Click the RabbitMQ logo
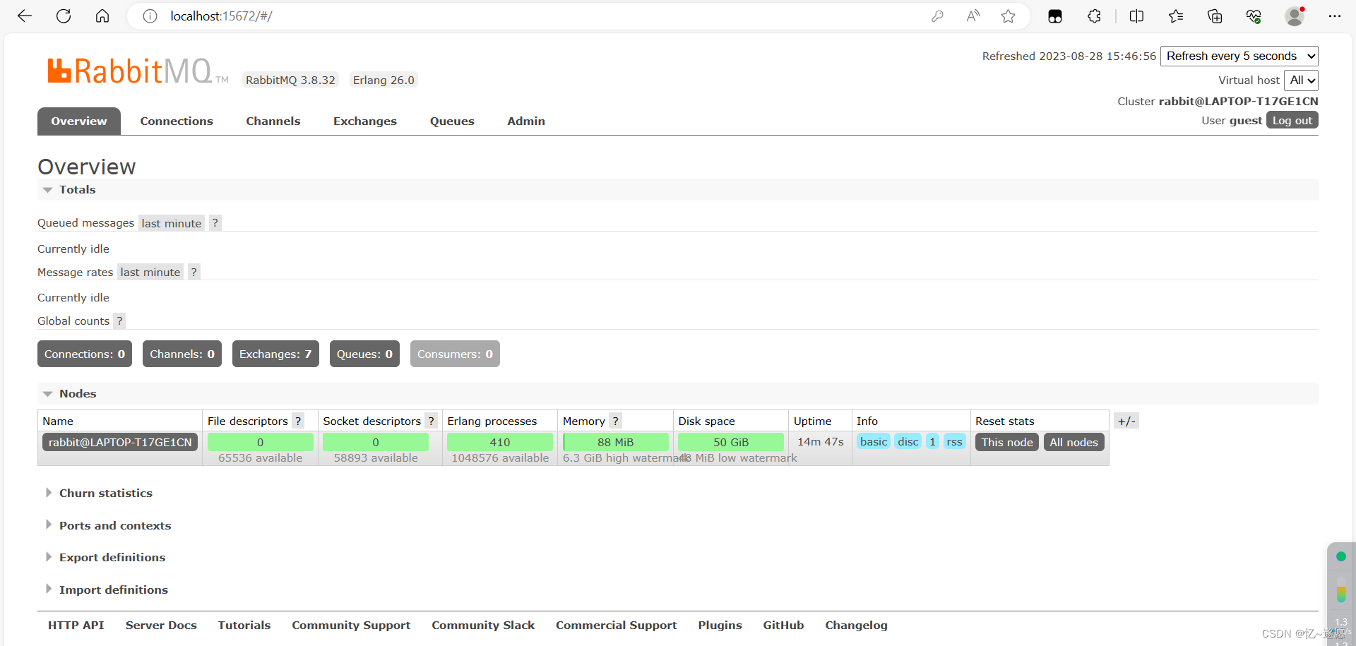1356x646 pixels. (138, 71)
